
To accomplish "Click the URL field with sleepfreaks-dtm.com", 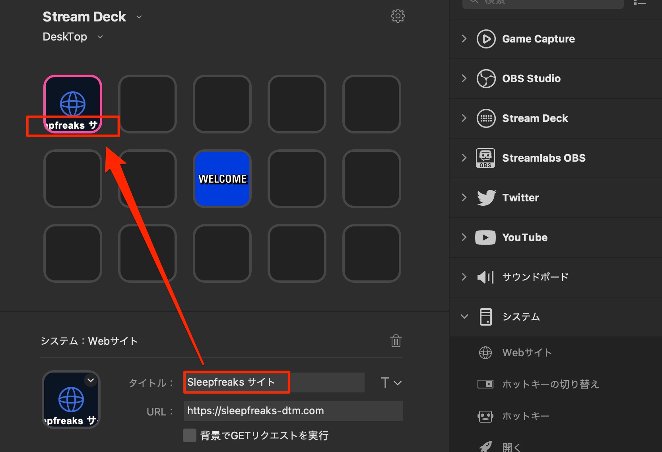I will [293, 411].
